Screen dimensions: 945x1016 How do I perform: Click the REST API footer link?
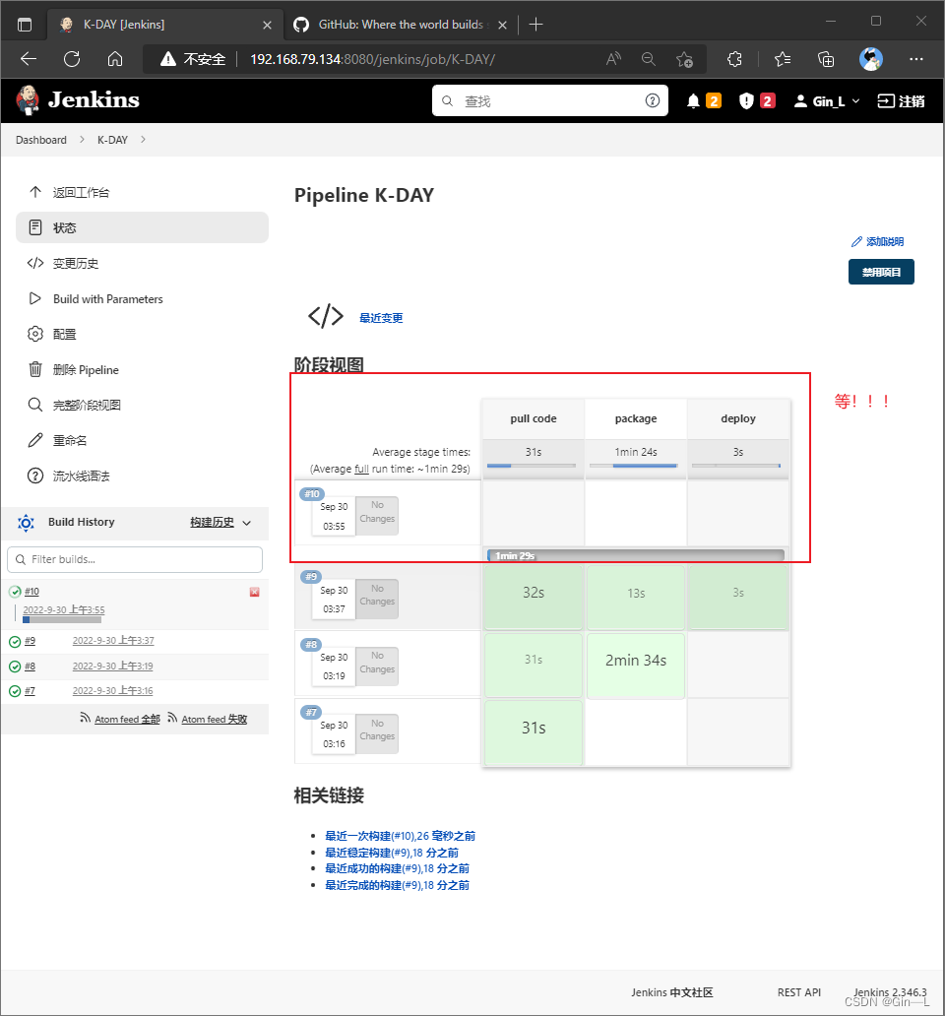click(x=798, y=992)
